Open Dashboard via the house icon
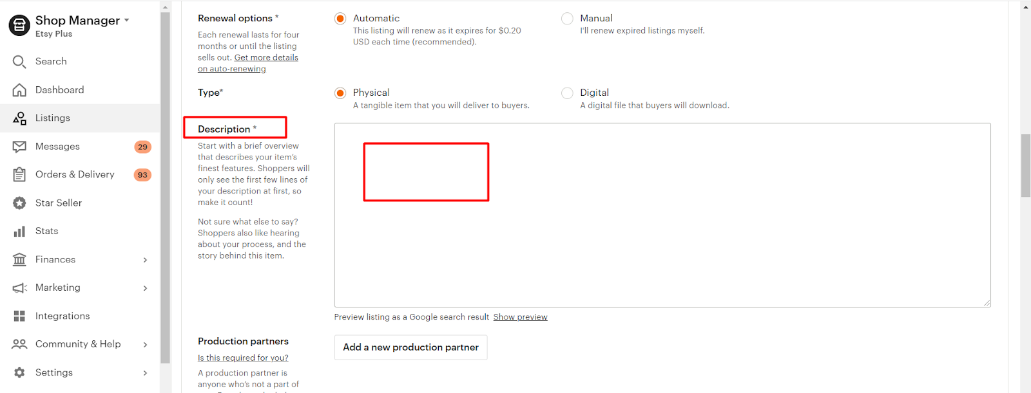The height and width of the screenshot is (393, 1031). [19, 90]
